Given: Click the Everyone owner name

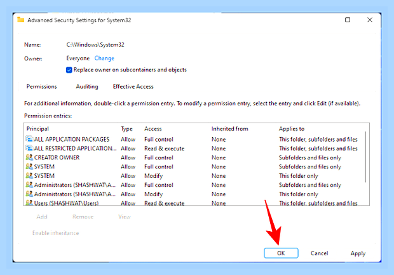Looking at the screenshot, I should coord(78,58).
